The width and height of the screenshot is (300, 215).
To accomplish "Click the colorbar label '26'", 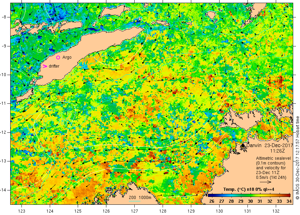I will [x=212, y=201].
